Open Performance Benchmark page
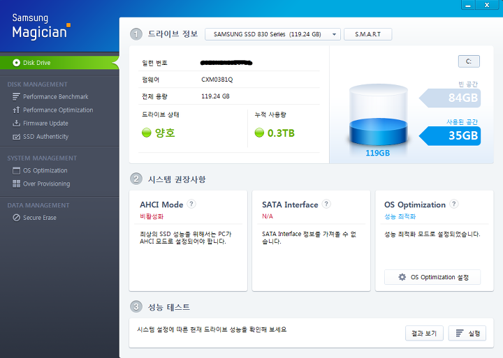Viewport: 503px width, 358px height. [55, 96]
